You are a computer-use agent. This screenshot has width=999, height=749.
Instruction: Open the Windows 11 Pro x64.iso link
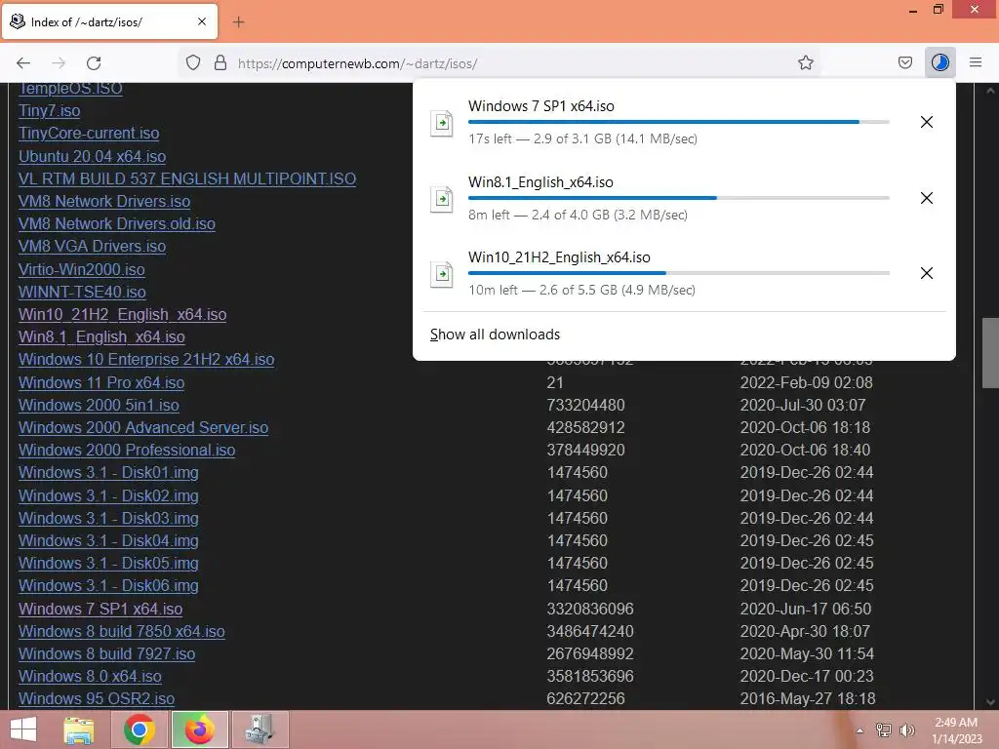point(101,382)
